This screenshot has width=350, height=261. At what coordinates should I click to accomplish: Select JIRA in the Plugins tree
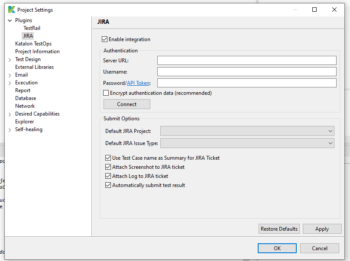tap(28, 35)
